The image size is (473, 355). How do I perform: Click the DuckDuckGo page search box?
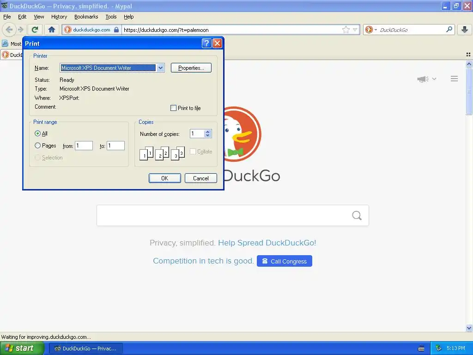[233, 215]
